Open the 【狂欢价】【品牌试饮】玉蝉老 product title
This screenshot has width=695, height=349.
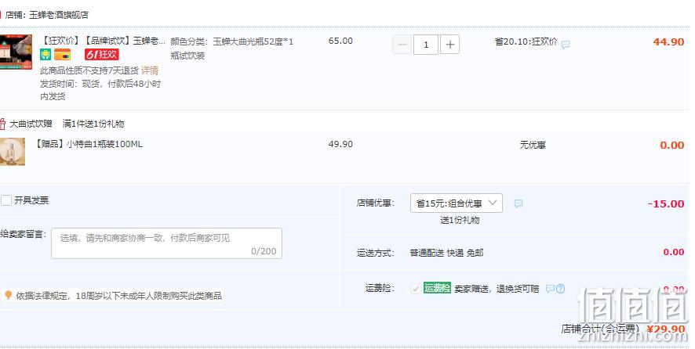[x=103, y=41]
